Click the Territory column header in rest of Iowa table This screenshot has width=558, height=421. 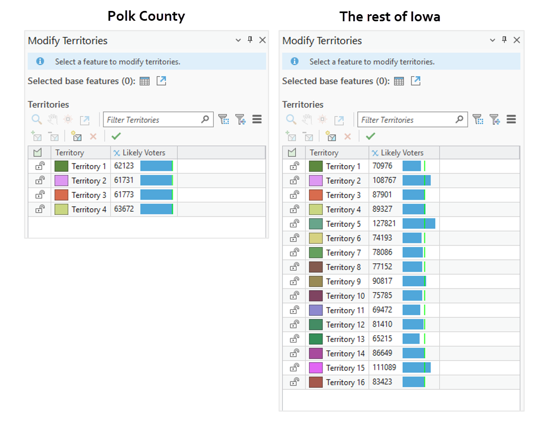[x=337, y=153]
